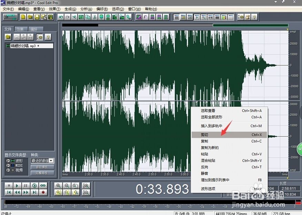Image resolution: width=302 pixels, height=215 pixels.
Task: Click the circled Play to End button
Action: coord(34,186)
